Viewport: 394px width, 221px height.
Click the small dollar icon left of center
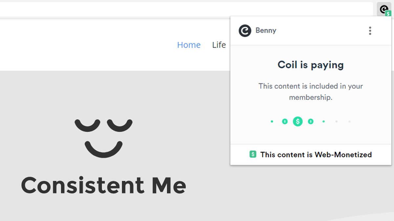pyautogui.click(x=285, y=121)
